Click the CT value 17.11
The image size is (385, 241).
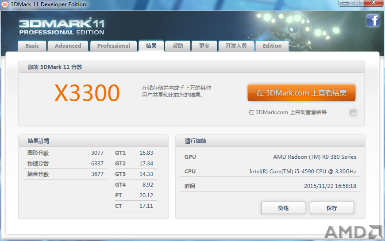coord(146,206)
